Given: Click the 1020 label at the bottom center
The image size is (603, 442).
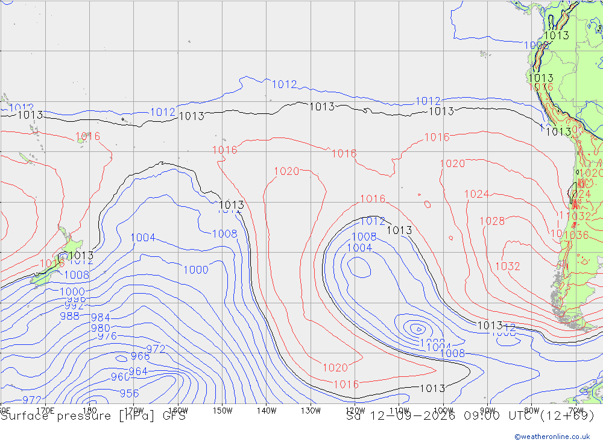Looking at the screenshot, I should click(335, 368).
